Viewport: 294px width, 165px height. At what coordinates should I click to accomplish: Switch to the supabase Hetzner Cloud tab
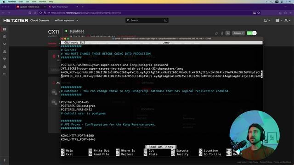coord(31,7)
